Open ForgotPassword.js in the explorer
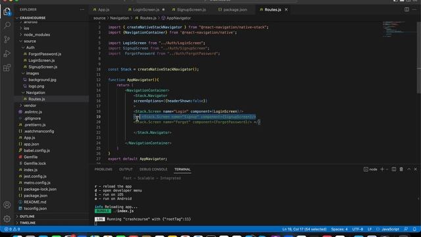 (45, 54)
